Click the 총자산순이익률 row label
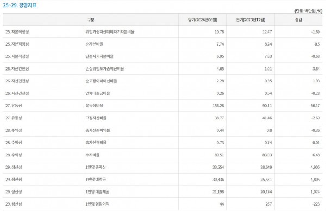 (x=98, y=130)
